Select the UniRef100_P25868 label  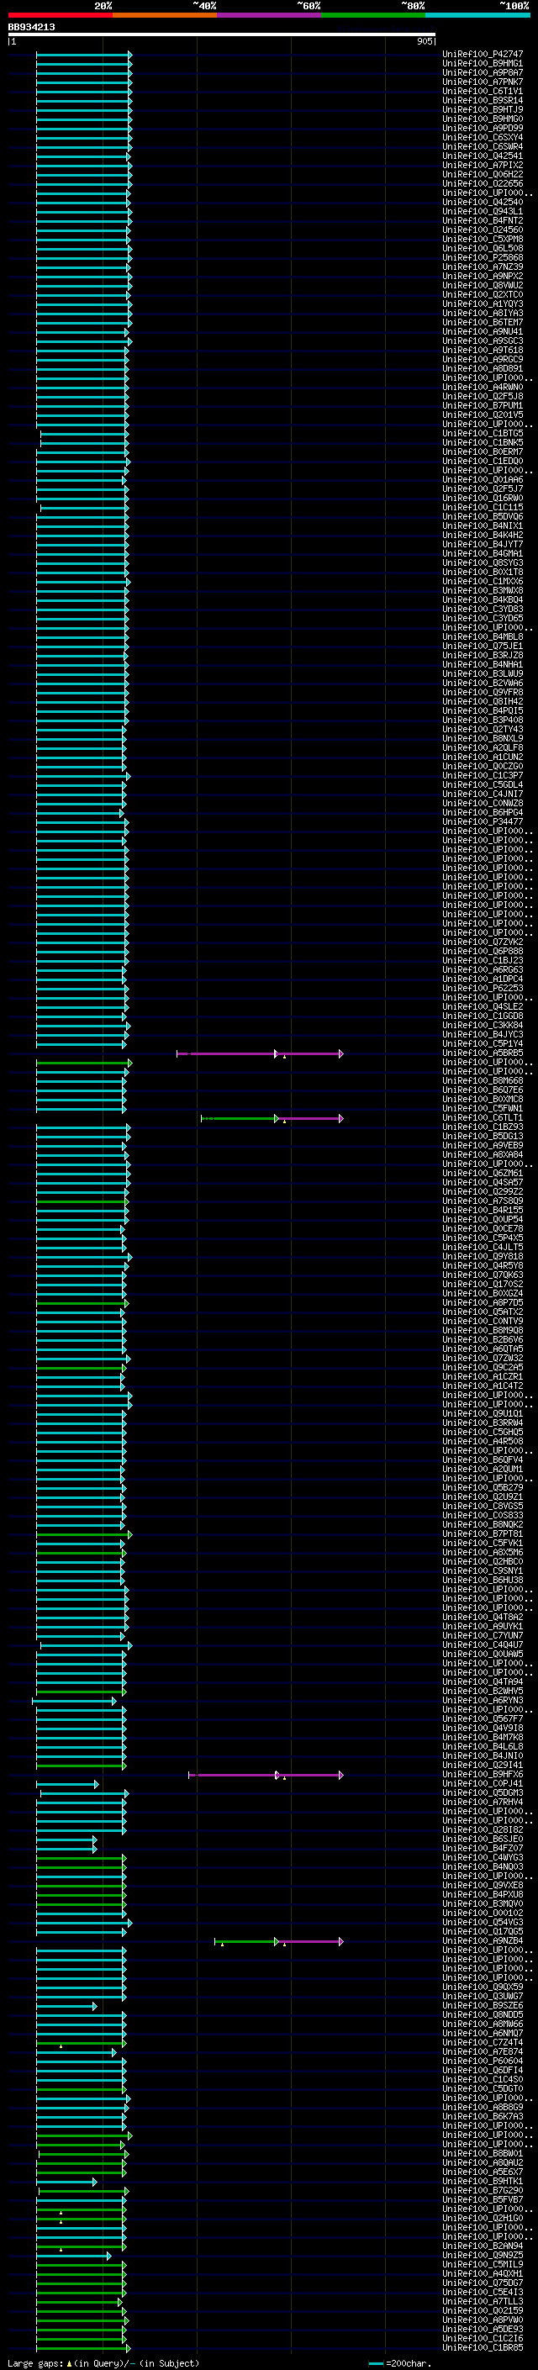[483, 257]
